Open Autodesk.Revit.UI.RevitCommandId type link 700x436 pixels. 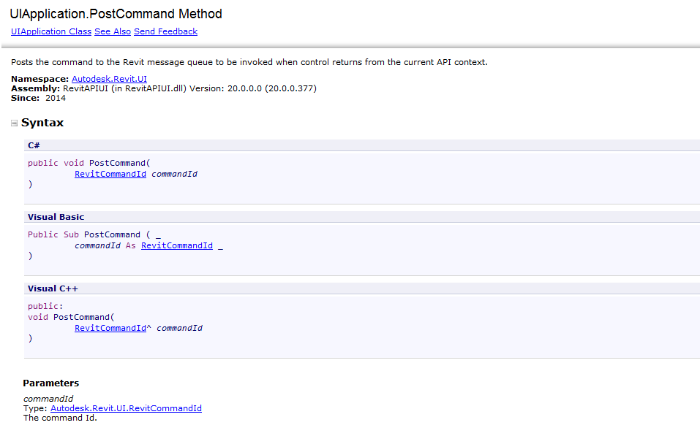pyautogui.click(x=126, y=408)
